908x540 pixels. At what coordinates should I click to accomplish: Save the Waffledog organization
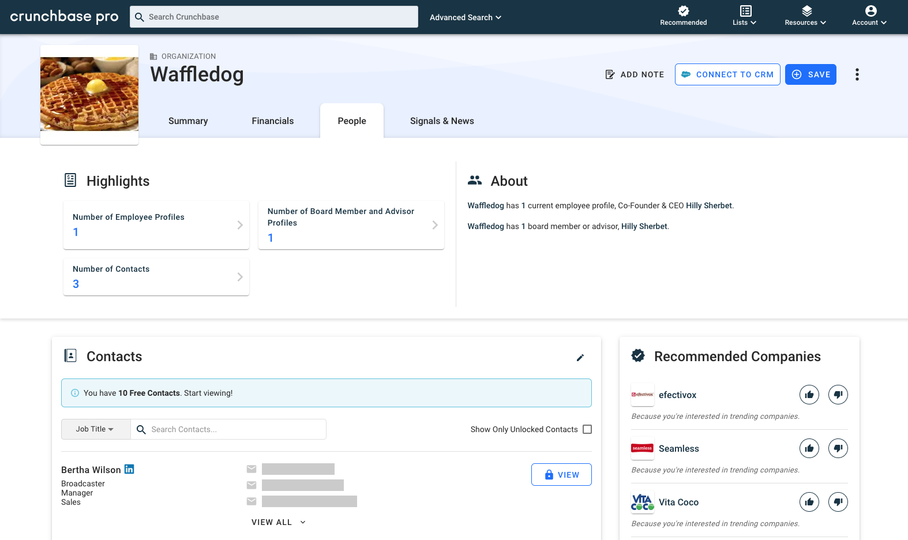811,74
